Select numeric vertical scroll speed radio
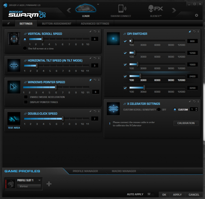 (x=25, y=39)
